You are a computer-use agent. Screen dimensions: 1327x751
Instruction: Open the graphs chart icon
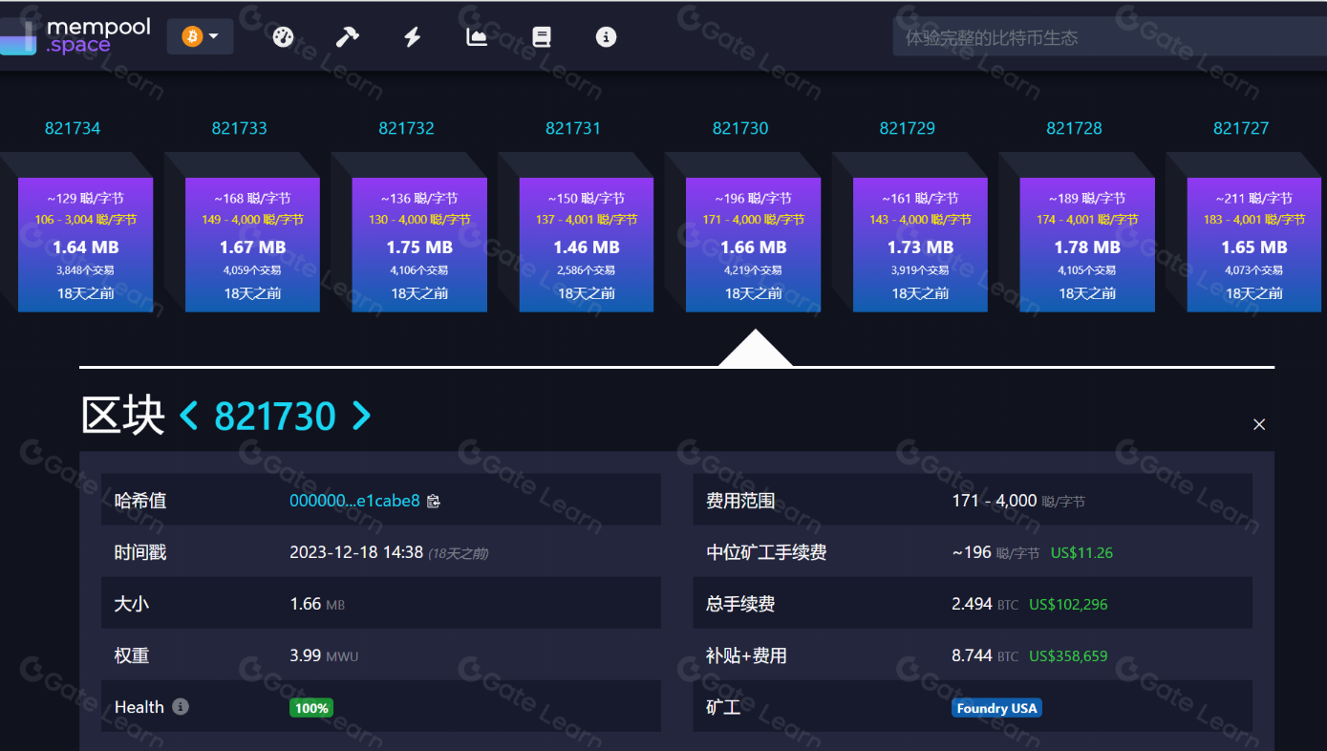tap(477, 37)
